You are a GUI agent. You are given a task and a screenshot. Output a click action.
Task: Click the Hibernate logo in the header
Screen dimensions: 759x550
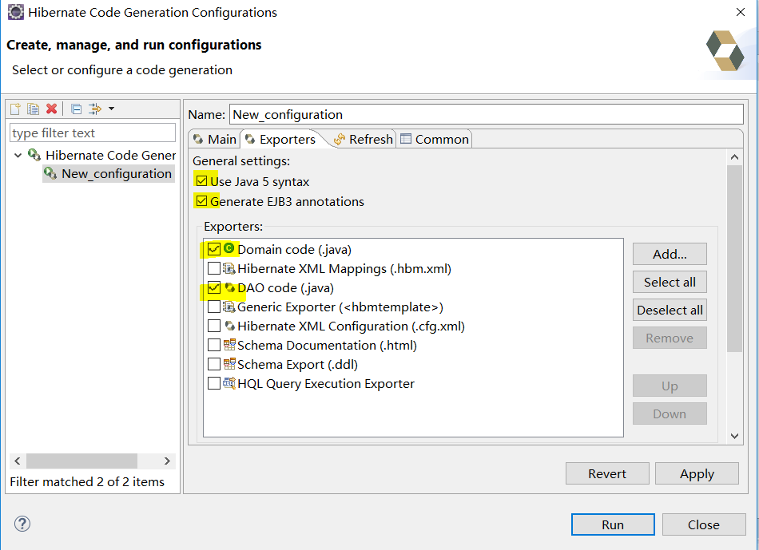click(x=725, y=50)
